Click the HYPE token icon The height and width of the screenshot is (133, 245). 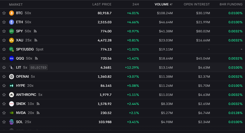pos(12,86)
